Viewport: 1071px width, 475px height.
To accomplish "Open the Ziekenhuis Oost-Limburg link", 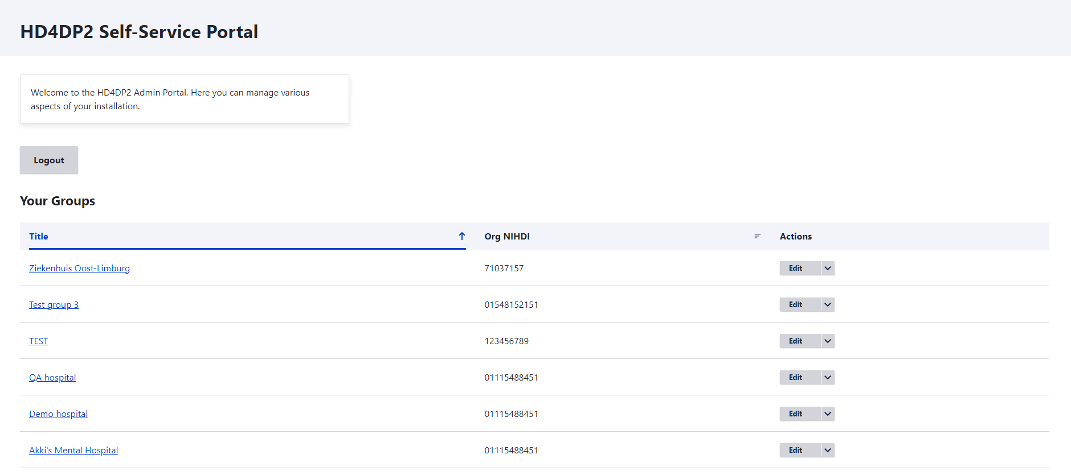I will point(79,269).
